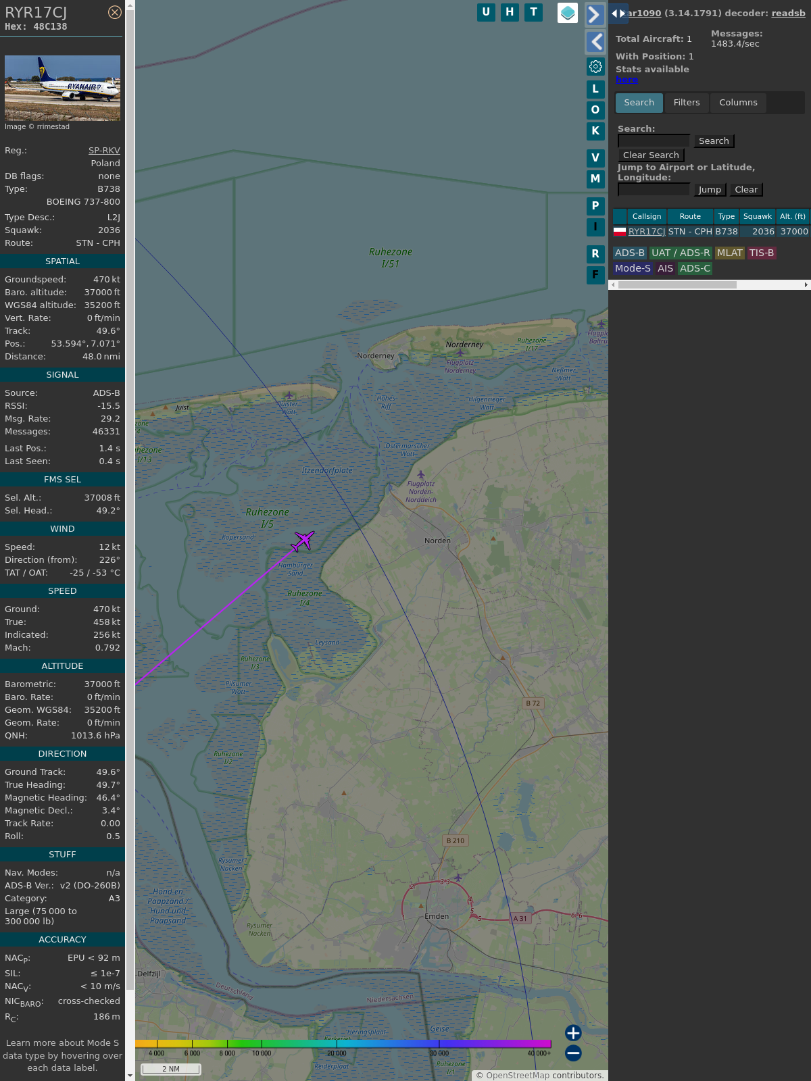The width and height of the screenshot is (811, 1081).
Task: Select the magenta aircraft icon on map
Action: [x=303, y=540]
